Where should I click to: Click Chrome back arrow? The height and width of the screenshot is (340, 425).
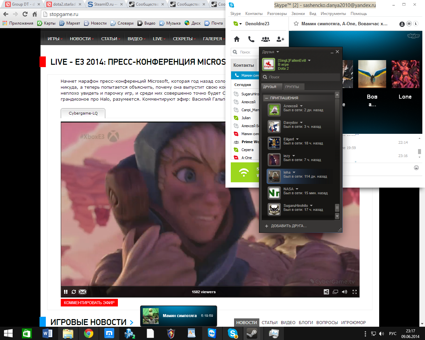(x=6, y=14)
